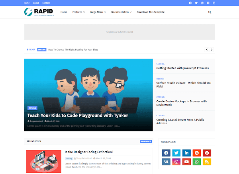Click Home link in top blue bar
239x174 pixels.
coord(27,3)
